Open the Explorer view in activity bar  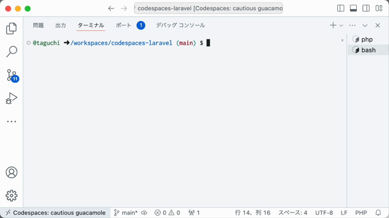tap(12, 28)
